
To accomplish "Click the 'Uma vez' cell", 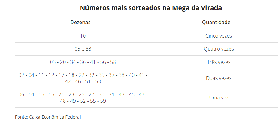I will (218, 98).
